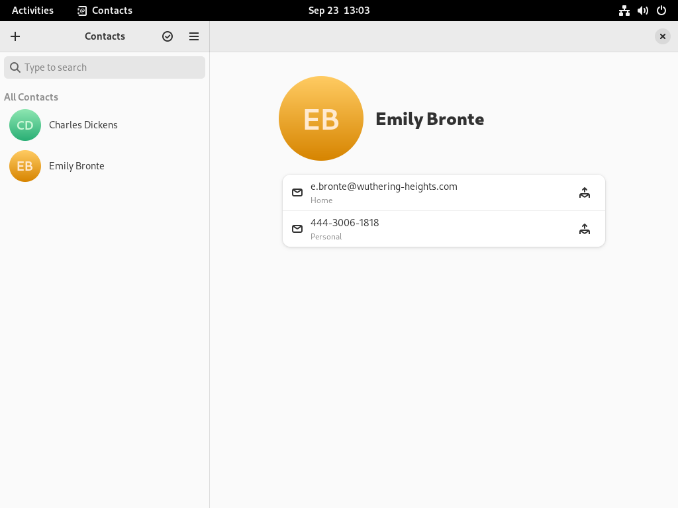The width and height of the screenshot is (678, 508).
Task: Select Emily Bronte in contact list
Action: 105,166
